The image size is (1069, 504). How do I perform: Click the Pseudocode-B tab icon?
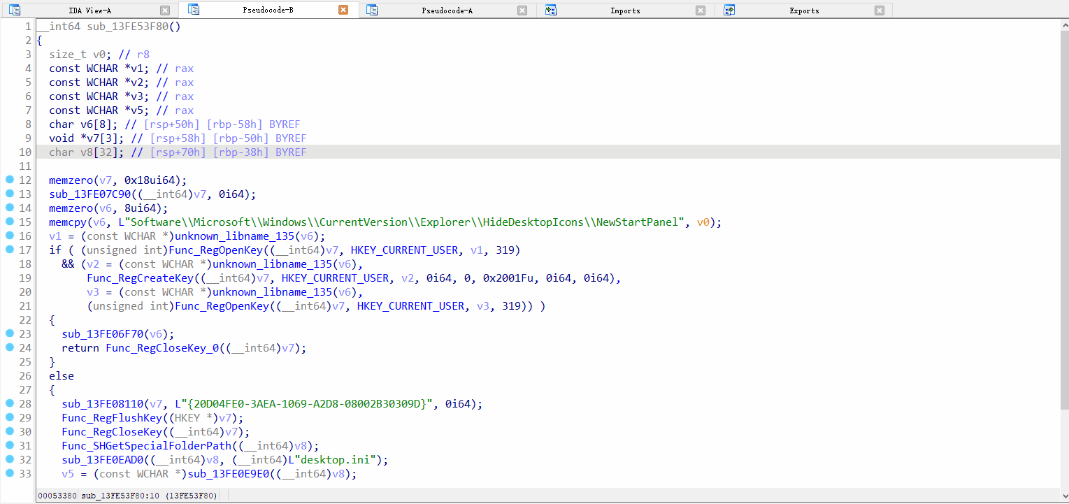pos(194,10)
